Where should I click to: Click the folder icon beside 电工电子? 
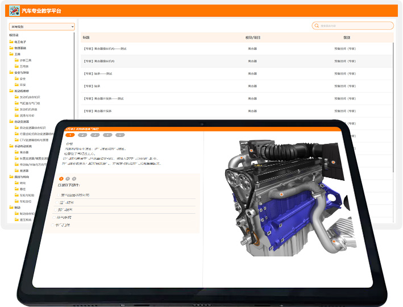tap(11, 42)
